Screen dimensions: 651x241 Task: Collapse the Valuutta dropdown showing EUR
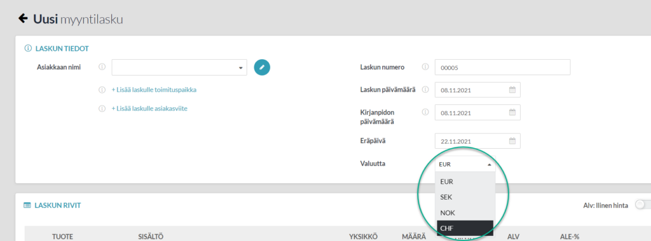[465, 164]
